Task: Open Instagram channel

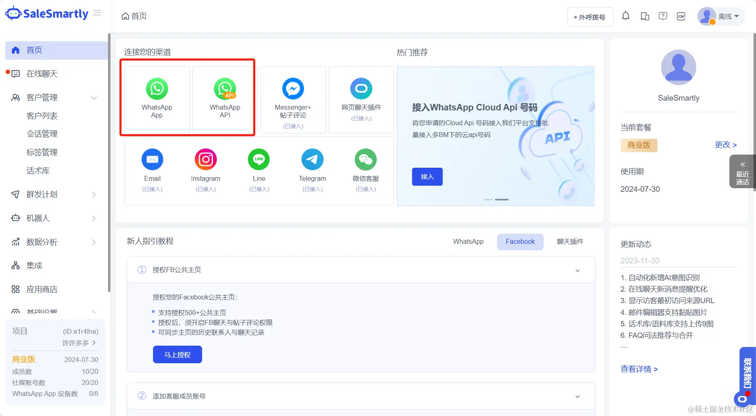Action: click(x=206, y=170)
